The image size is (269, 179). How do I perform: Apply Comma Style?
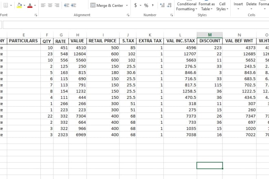pos(152,5)
